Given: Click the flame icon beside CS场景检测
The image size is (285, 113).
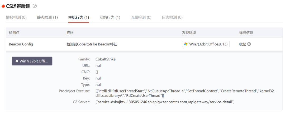Looking at the screenshot, I should point(3,6).
